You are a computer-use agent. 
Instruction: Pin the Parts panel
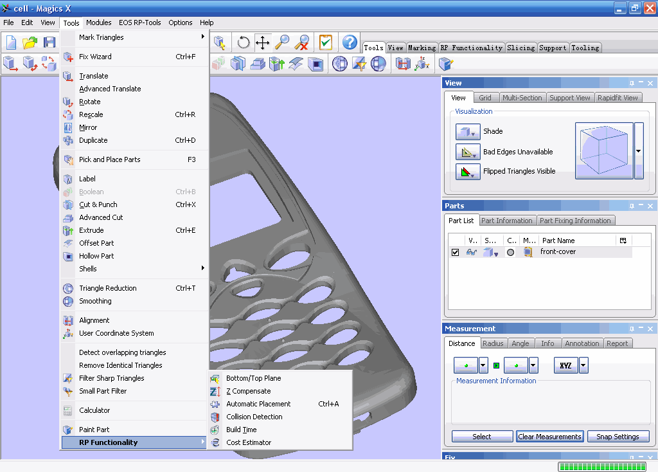coord(632,206)
